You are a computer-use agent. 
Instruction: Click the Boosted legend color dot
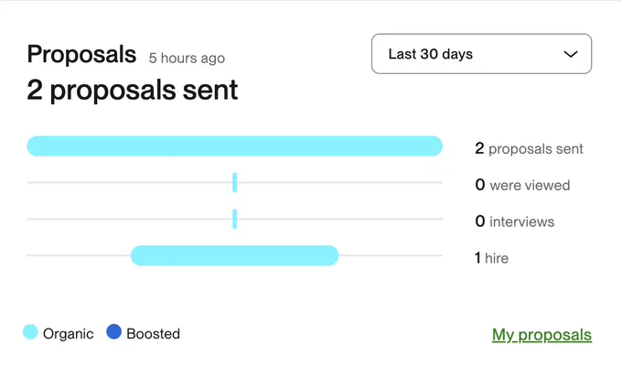click(x=113, y=331)
